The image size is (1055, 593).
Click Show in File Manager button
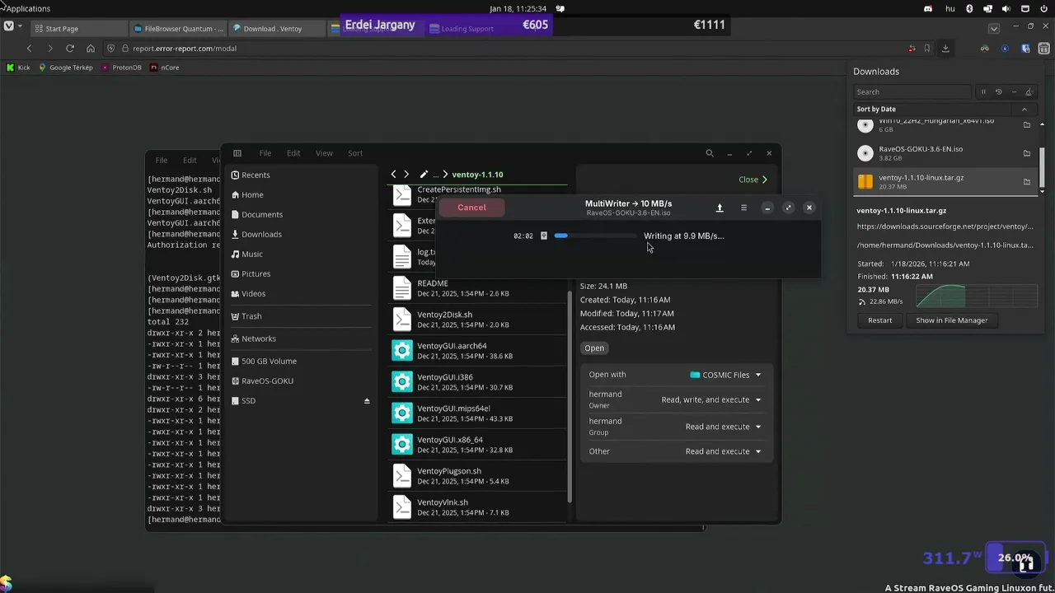[x=951, y=320]
